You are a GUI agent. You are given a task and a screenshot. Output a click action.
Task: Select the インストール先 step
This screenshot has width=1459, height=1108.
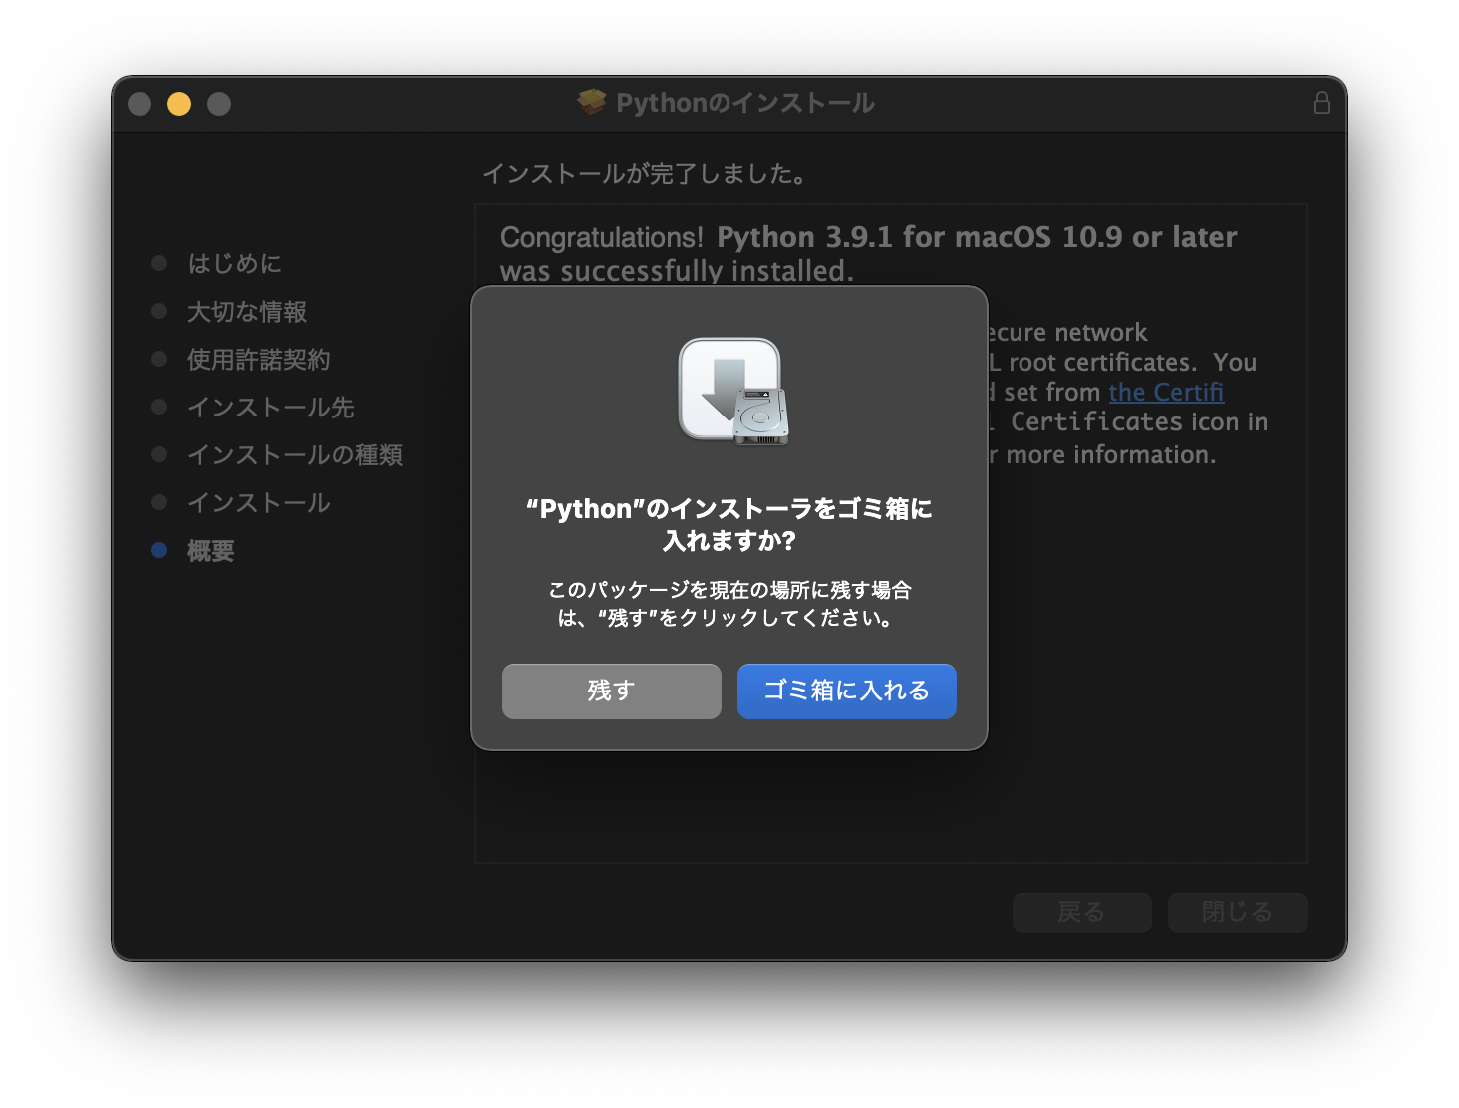tap(270, 407)
